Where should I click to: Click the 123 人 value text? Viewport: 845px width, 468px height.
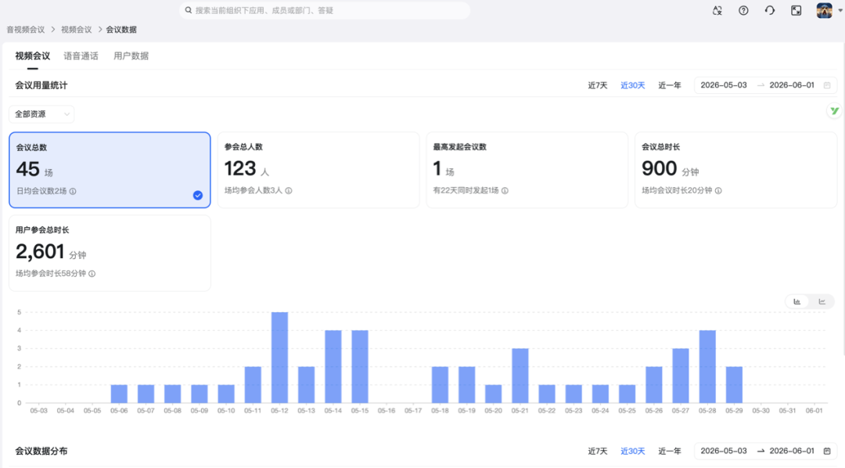pos(246,169)
